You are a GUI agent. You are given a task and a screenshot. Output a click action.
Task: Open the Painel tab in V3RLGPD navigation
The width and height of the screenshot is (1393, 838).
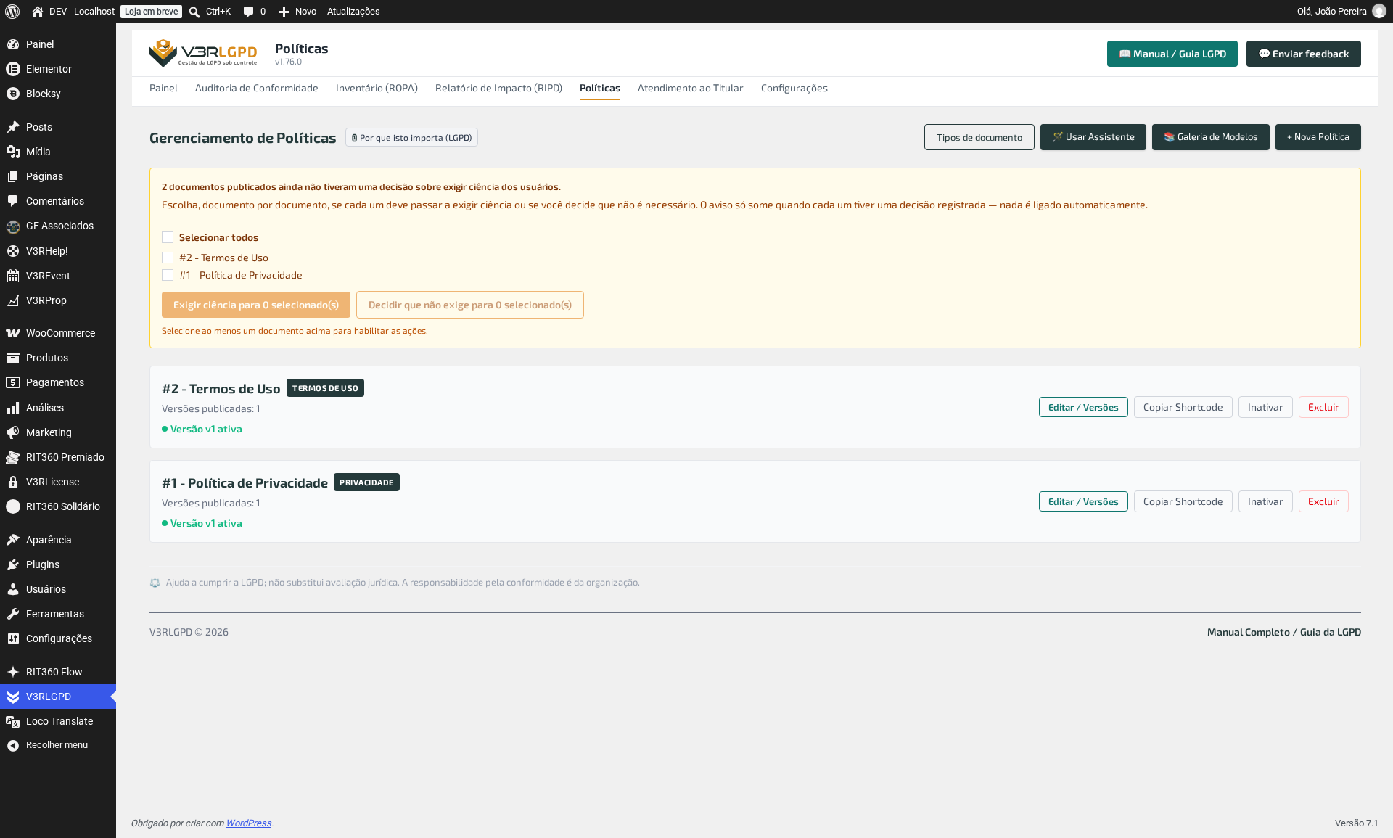pos(163,88)
